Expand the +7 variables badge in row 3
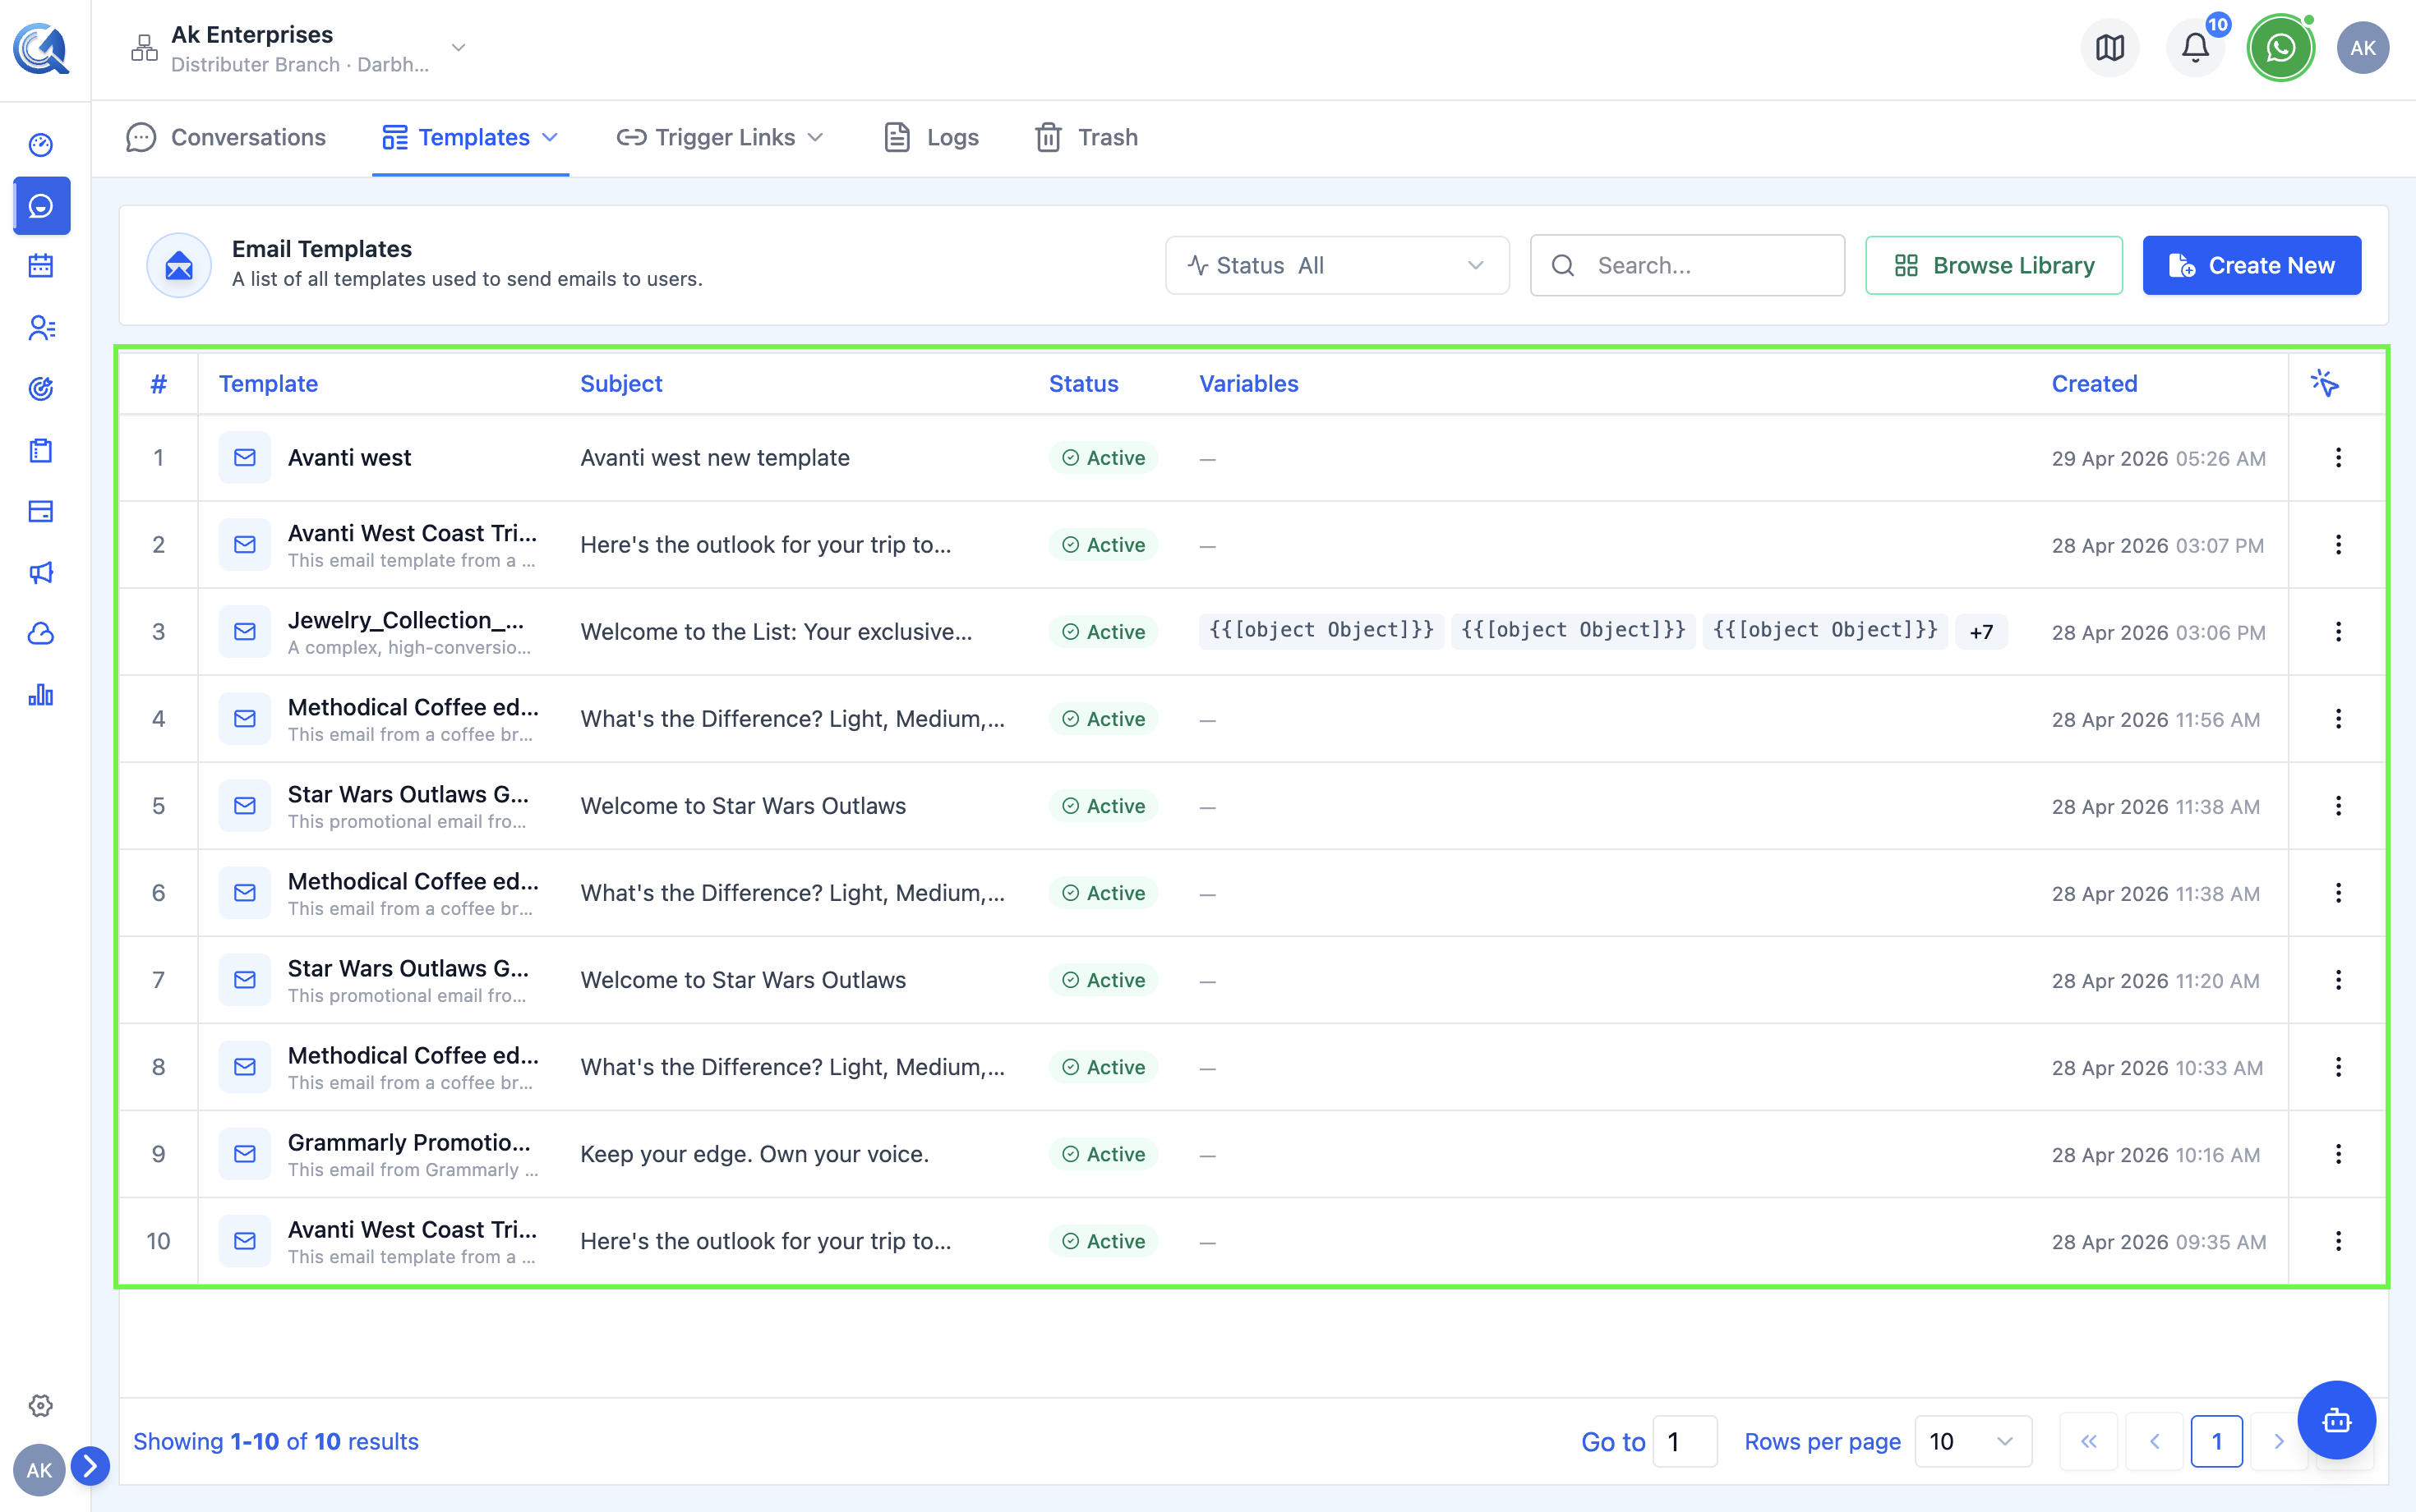Screen dimensions: 2416x1512 [1980, 632]
